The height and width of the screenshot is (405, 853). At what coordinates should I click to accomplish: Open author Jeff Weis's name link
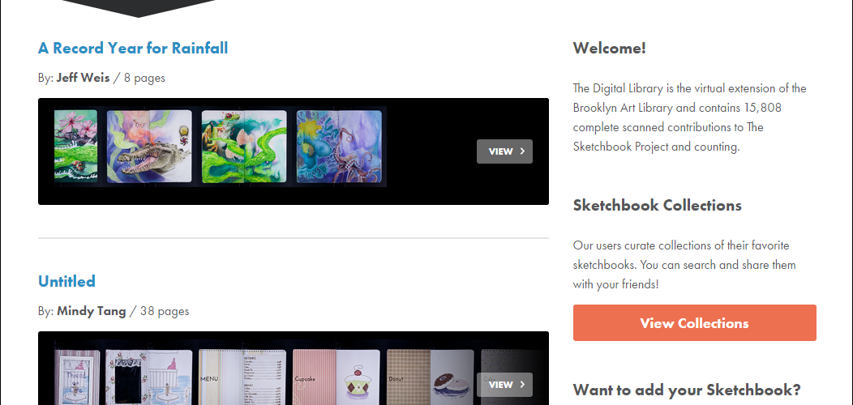[x=83, y=78]
